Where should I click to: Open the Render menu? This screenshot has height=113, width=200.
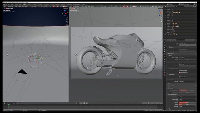[12, 4]
